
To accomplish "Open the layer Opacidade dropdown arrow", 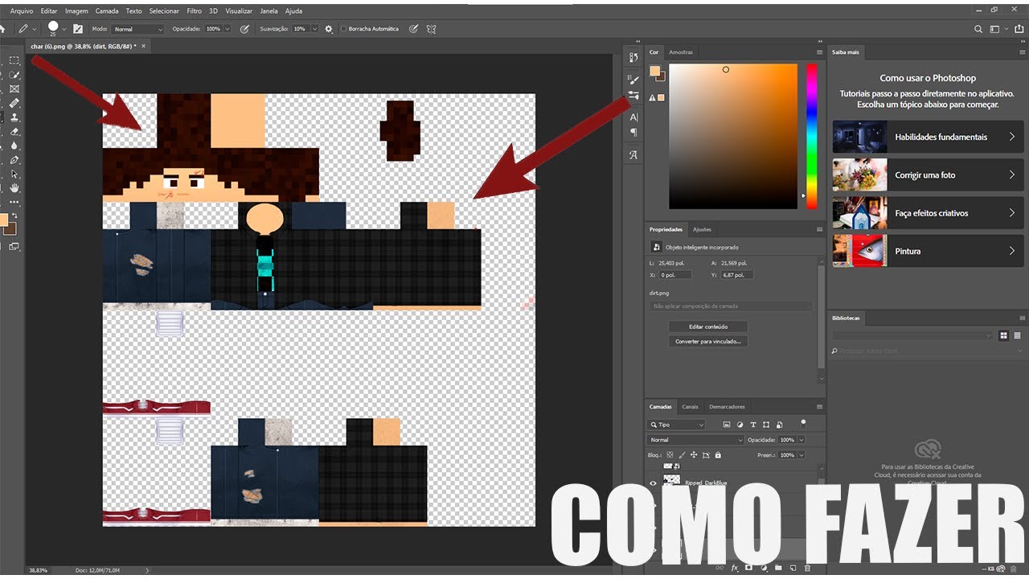I will (801, 440).
